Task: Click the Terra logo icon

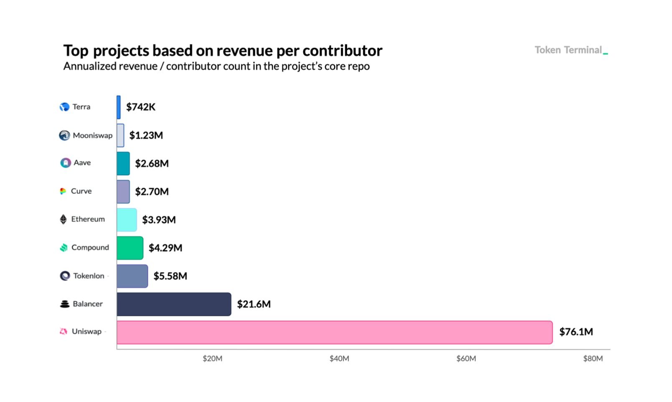Action: pyautogui.click(x=64, y=107)
